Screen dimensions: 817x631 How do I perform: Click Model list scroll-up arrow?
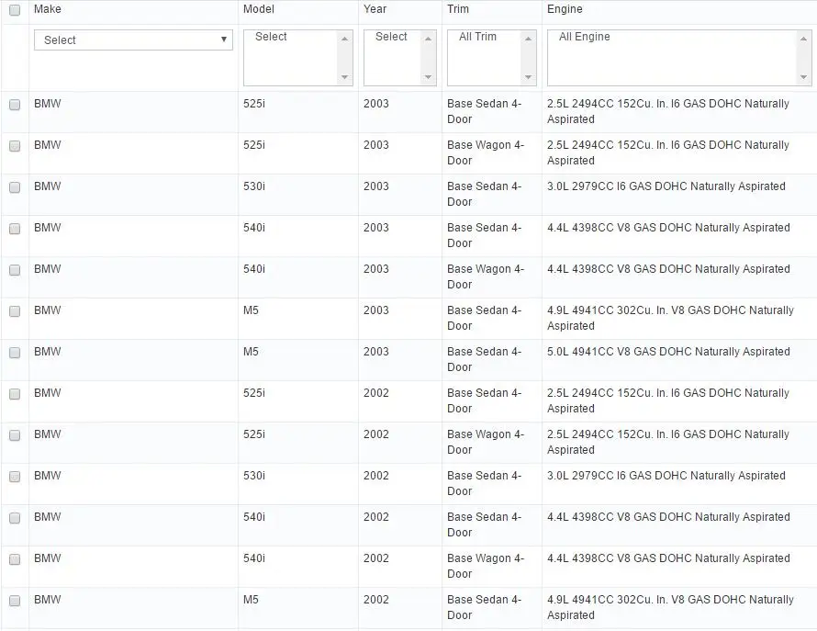click(344, 39)
